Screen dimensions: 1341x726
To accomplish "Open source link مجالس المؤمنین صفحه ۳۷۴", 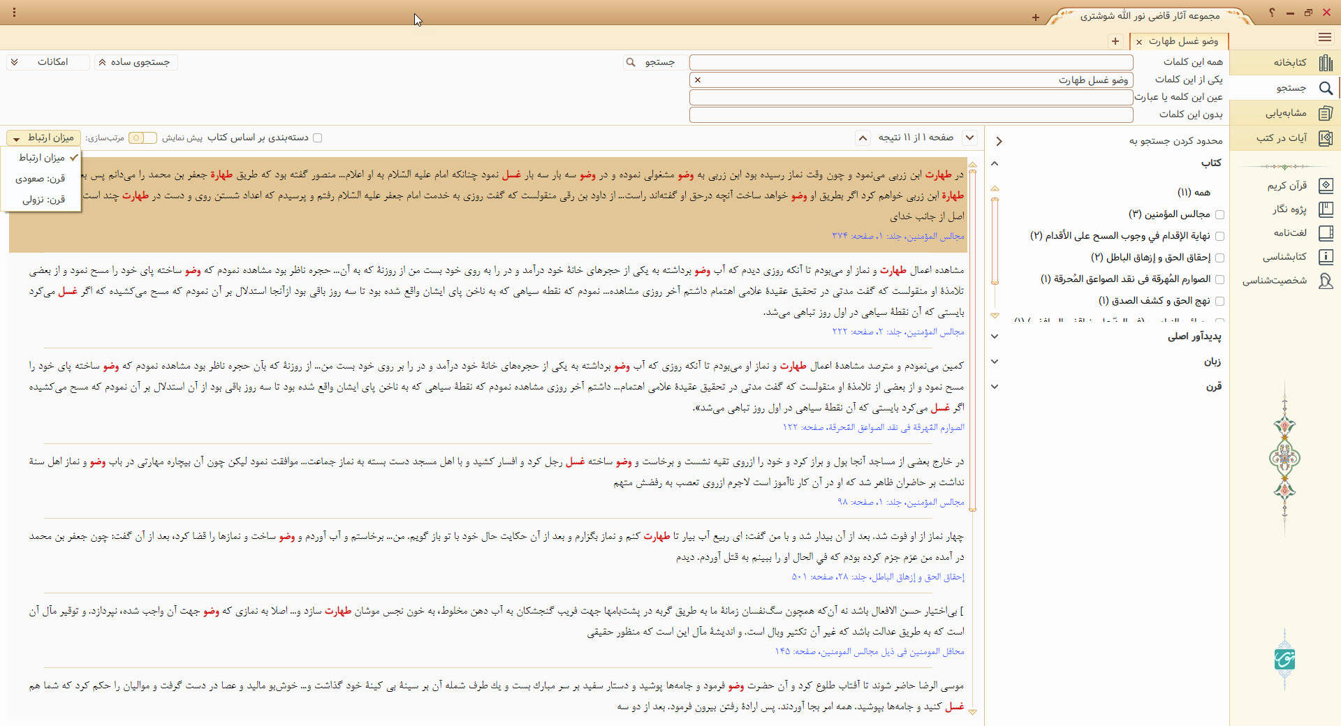I will pos(897,237).
